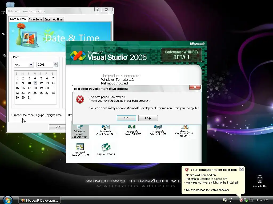Close the Microsoft Development Environment dialog

click(x=195, y=87)
